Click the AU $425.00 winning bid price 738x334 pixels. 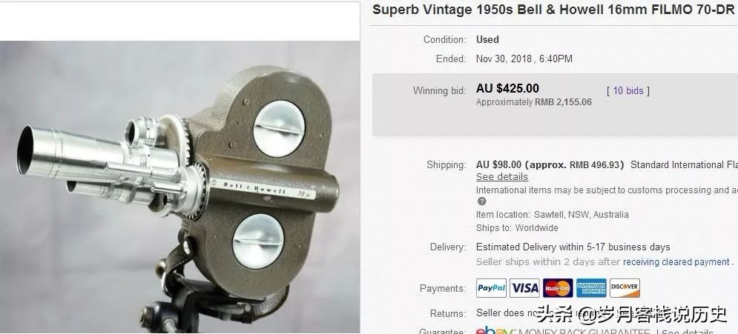coord(507,88)
